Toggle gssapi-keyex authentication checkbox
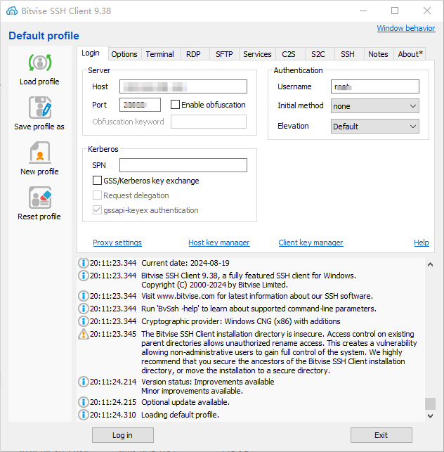 pos(97,210)
